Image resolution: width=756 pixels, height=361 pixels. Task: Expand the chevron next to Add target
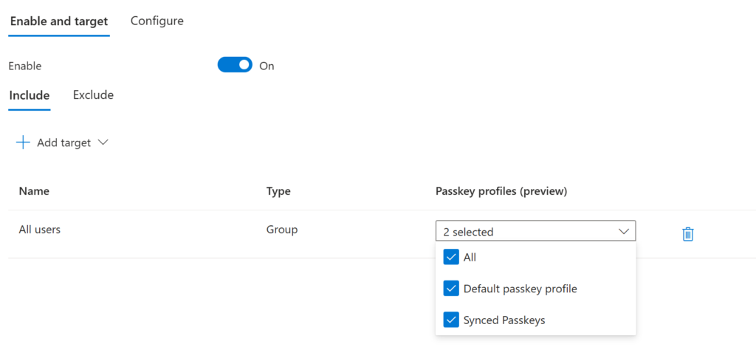103,142
